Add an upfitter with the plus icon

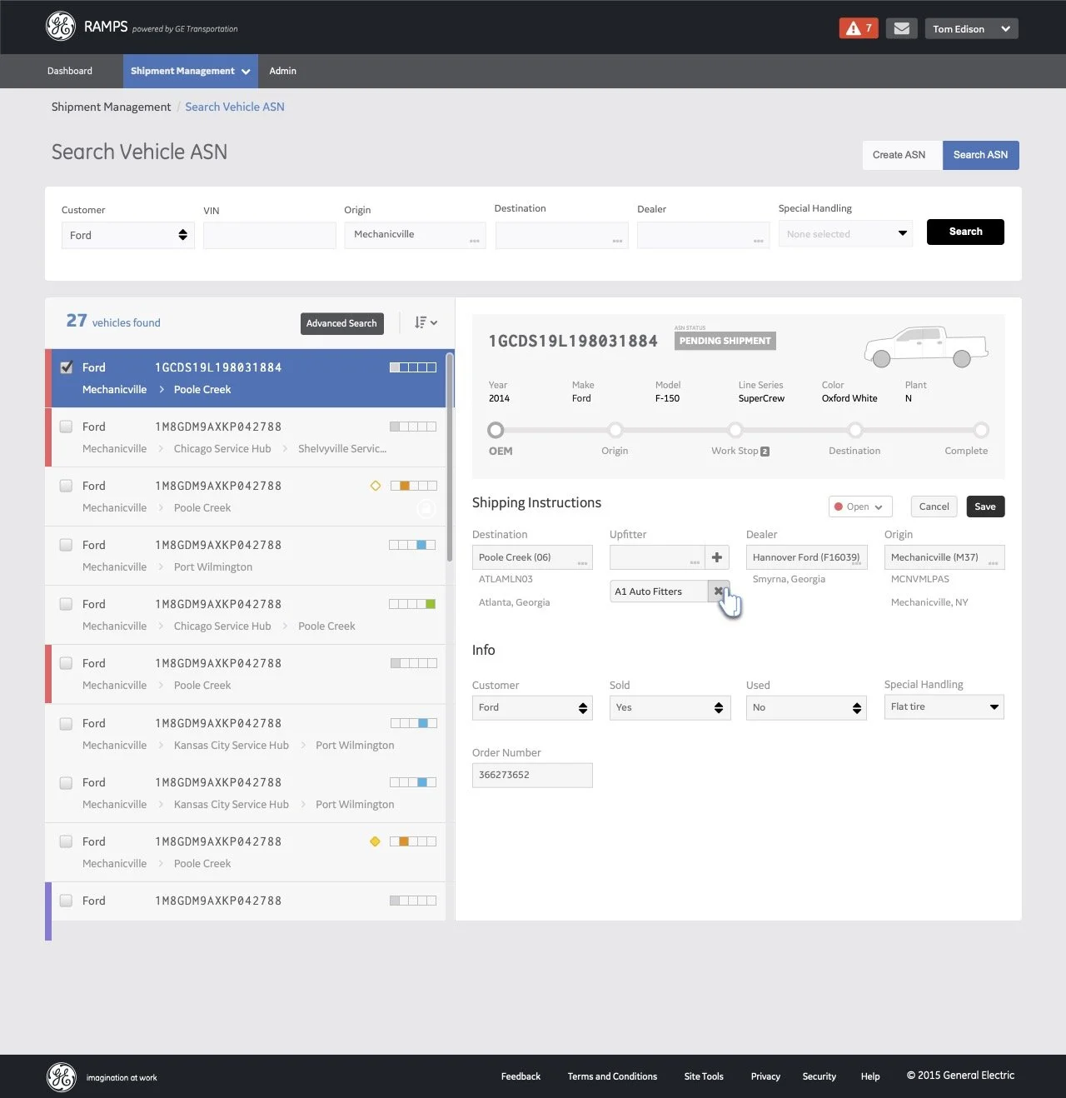pyautogui.click(x=717, y=557)
